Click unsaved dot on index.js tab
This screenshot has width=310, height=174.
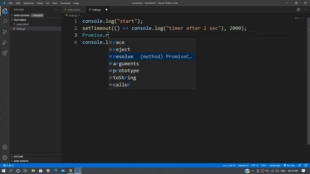point(107,10)
